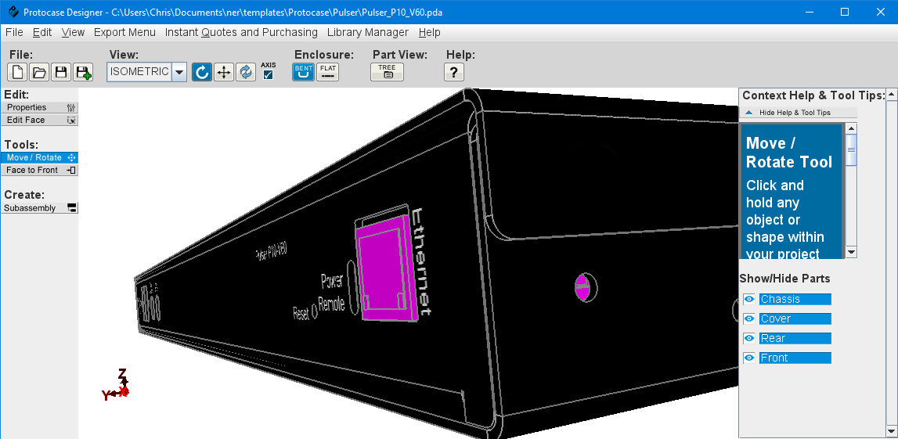Click the New file icon
Screen dimensions: 898x439
(17, 72)
